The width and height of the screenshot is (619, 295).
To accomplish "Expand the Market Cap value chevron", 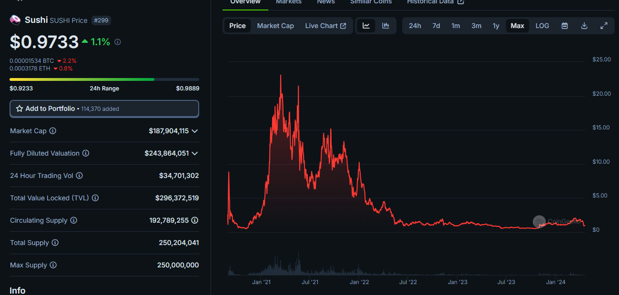I will pyautogui.click(x=194, y=131).
